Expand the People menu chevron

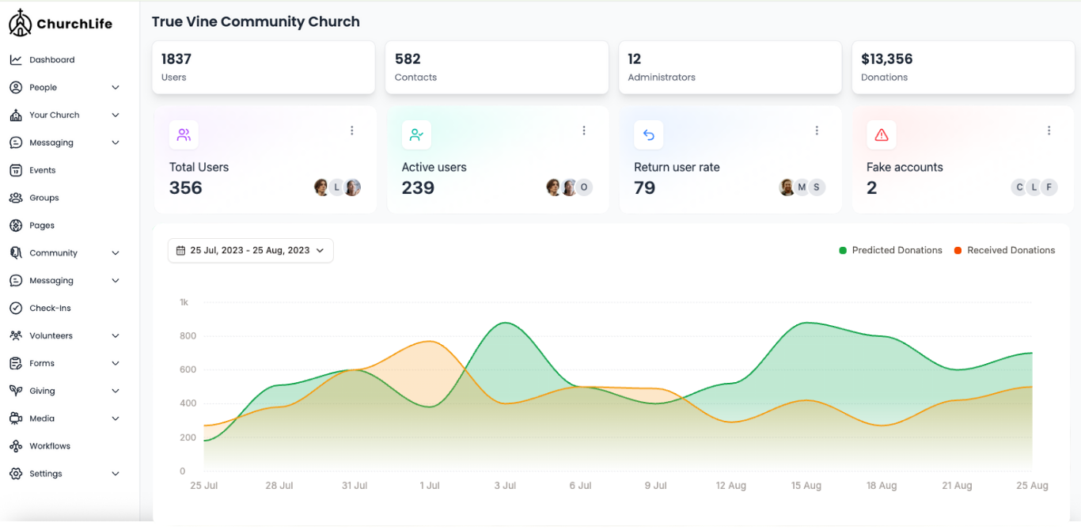(x=116, y=88)
